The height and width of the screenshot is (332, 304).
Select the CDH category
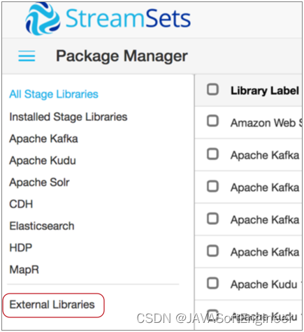pyautogui.click(x=21, y=204)
